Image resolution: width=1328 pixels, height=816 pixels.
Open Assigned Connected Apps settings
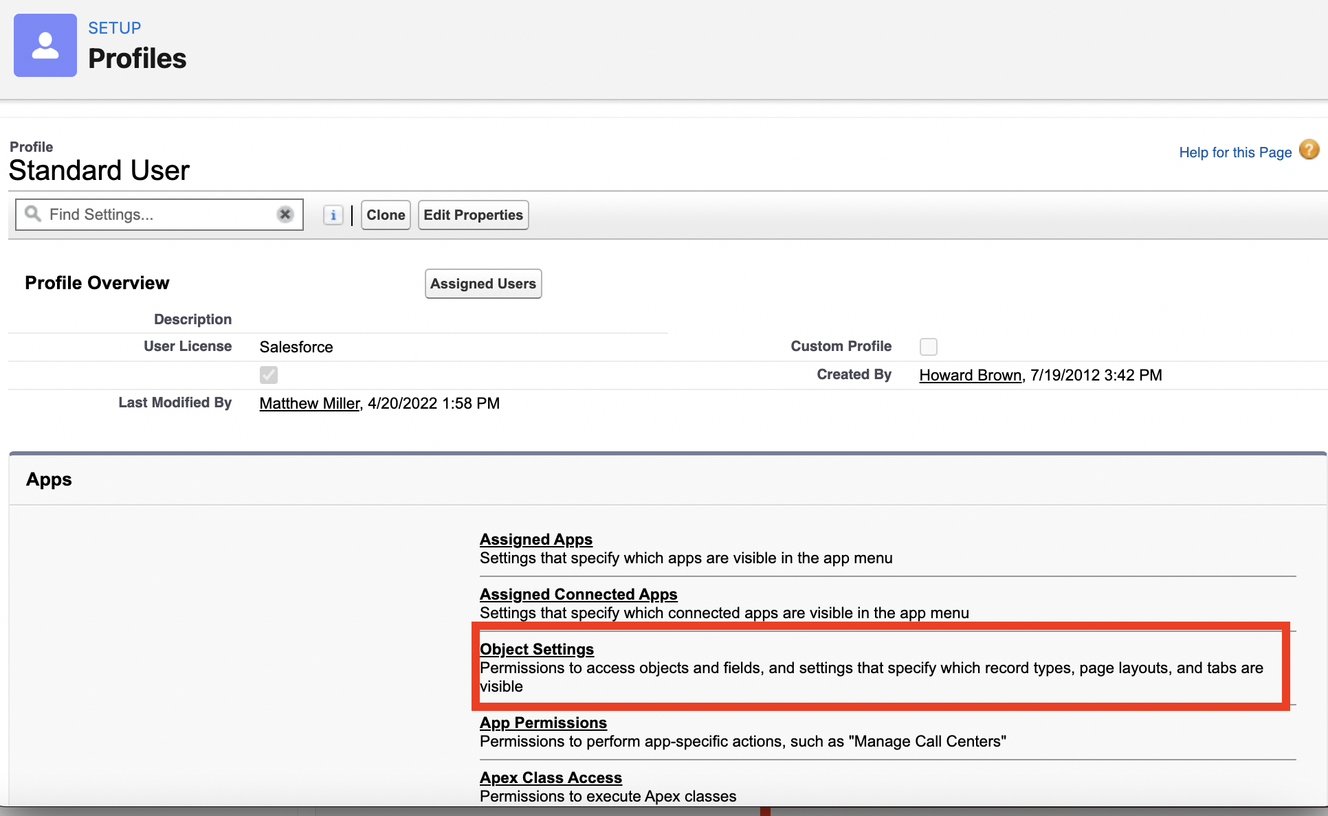(578, 594)
